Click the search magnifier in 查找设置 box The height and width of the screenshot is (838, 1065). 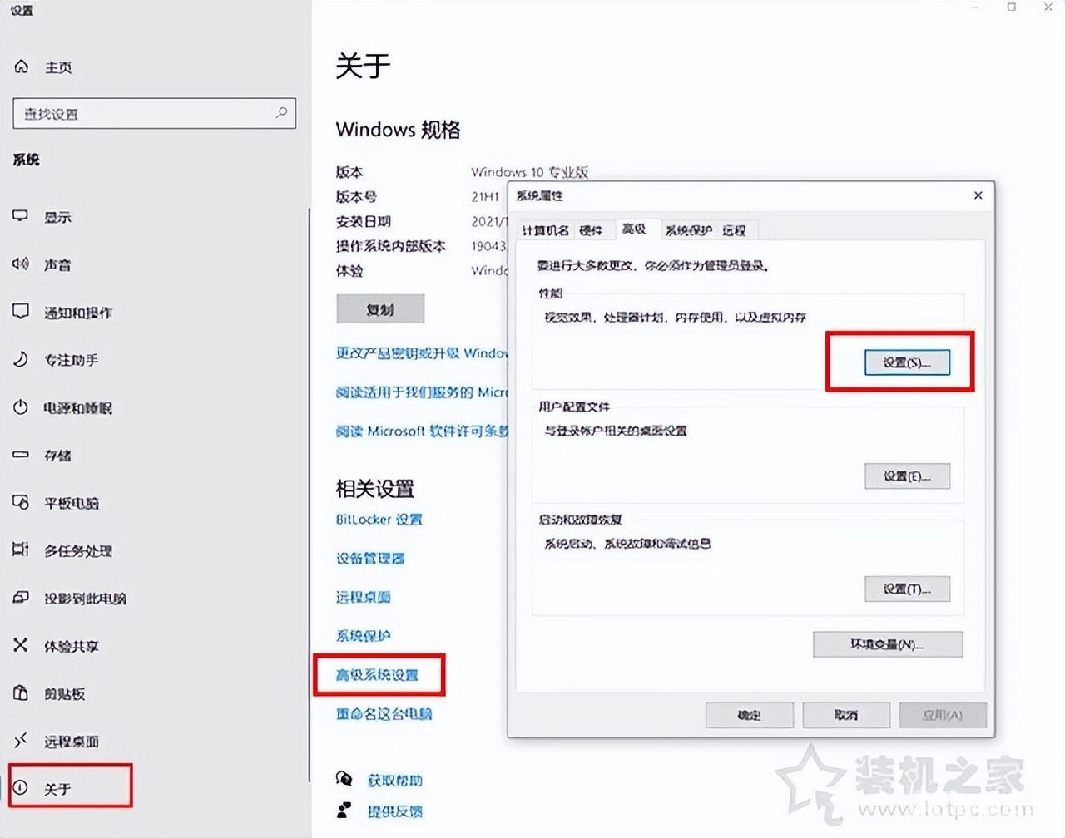281,113
